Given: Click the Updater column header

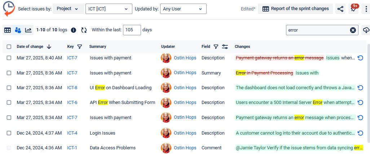Looking at the screenshot, I should point(168,47).
